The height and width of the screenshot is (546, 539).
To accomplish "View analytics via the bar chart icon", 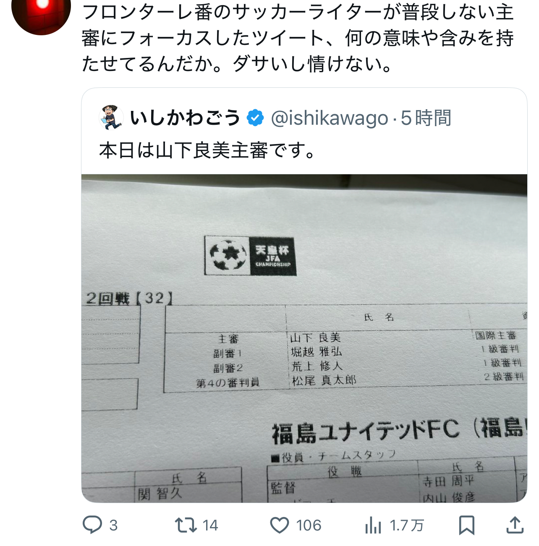I will (373, 525).
